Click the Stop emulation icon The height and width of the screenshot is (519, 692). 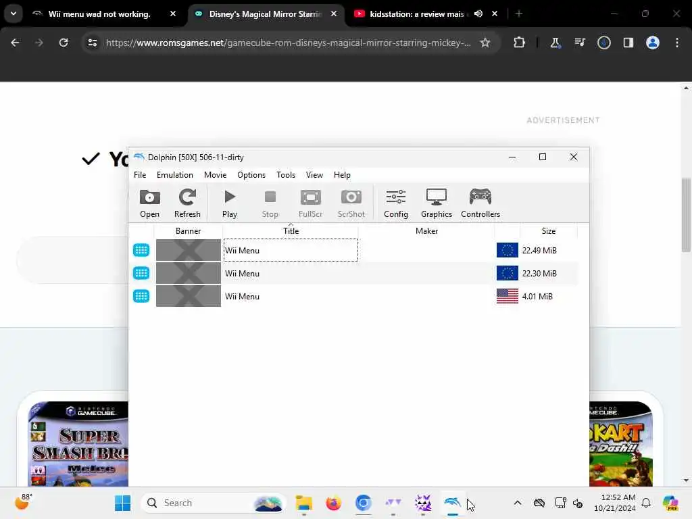tap(270, 203)
